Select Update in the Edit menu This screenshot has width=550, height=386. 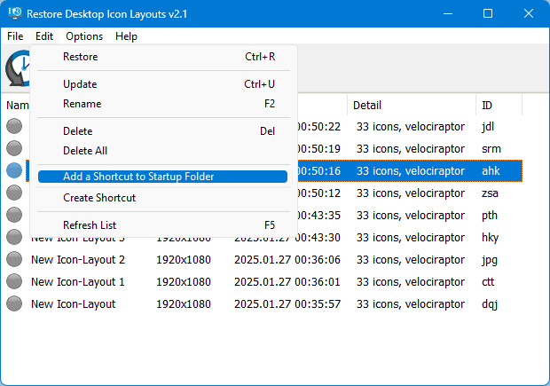click(x=80, y=84)
